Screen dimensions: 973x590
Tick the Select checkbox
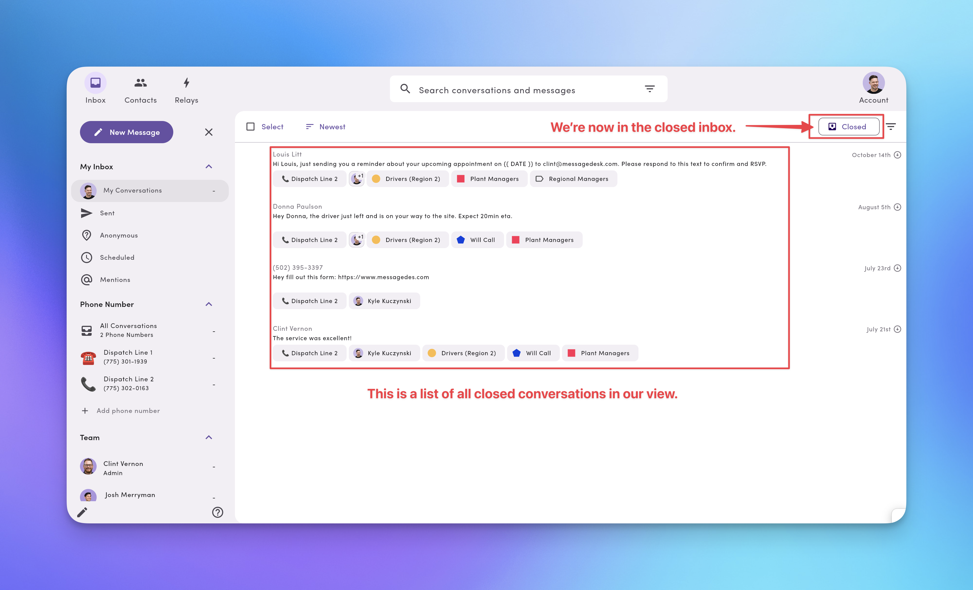[250, 127]
